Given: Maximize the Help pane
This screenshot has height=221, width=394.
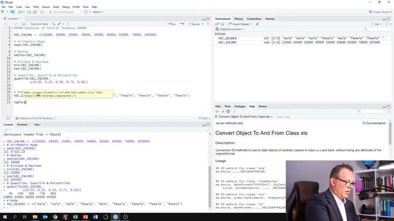Looking at the screenshot, I should pyautogui.click(x=388, y=106).
